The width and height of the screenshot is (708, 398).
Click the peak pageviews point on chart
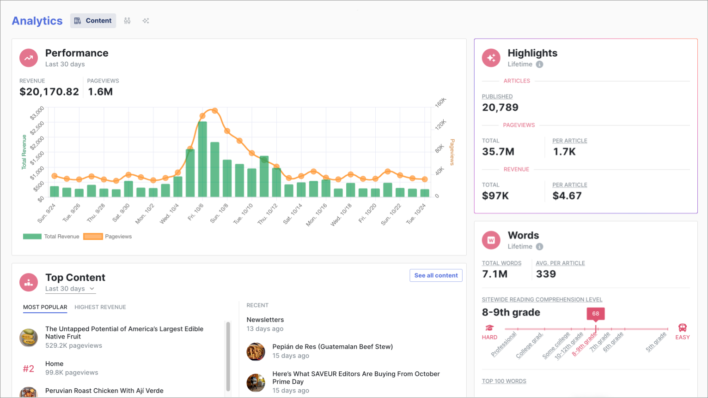pyautogui.click(x=214, y=111)
